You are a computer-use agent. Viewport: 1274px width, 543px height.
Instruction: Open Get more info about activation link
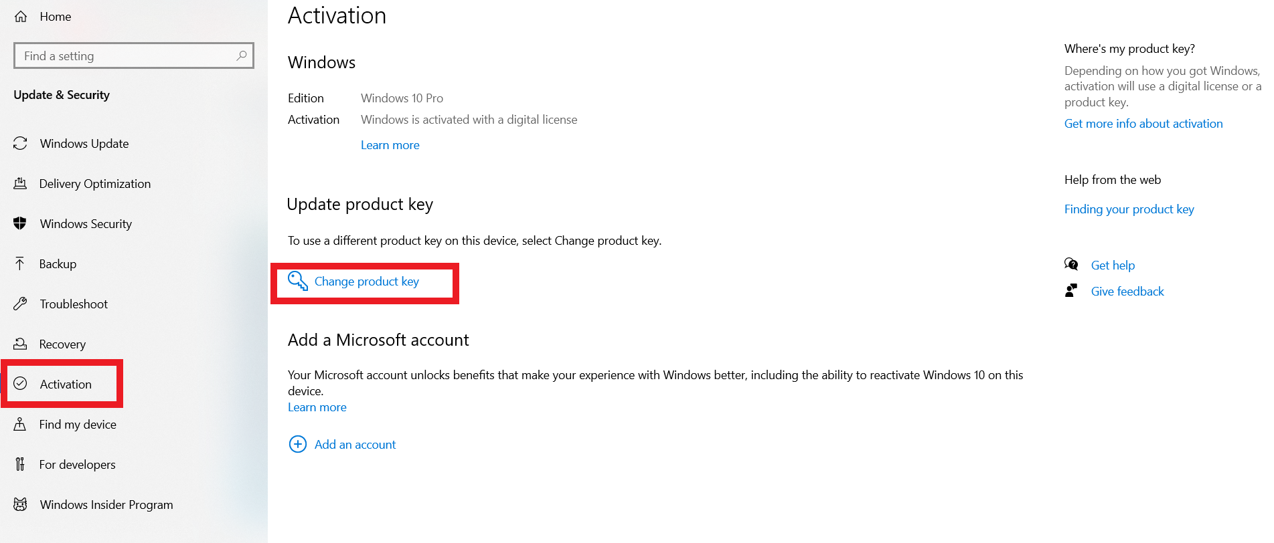(x=1143, y=124)
